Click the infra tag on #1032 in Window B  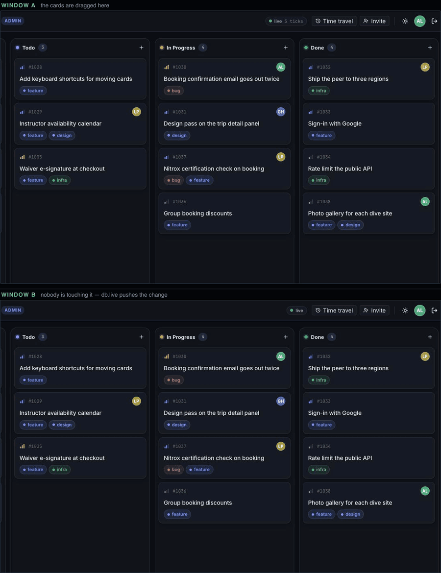[x=319, y=380]
